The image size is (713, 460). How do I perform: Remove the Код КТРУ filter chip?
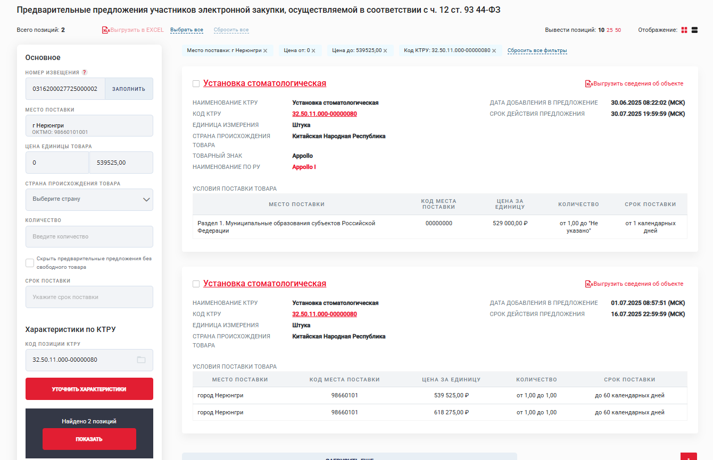click(x=494, y=51)
